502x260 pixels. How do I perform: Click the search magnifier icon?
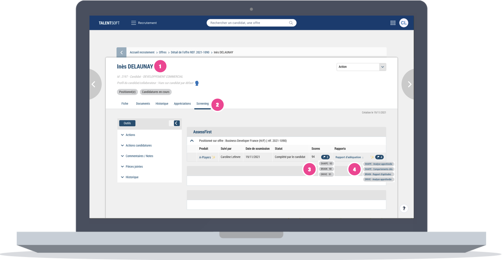[291, 23]
